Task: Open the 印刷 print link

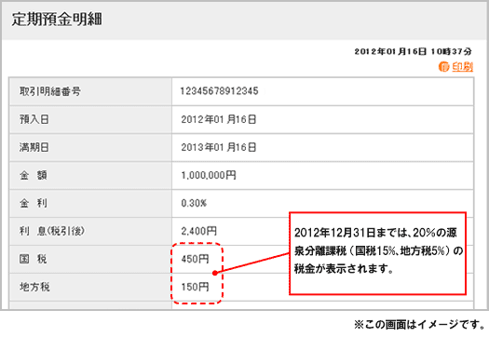Action: click(463, 67)
